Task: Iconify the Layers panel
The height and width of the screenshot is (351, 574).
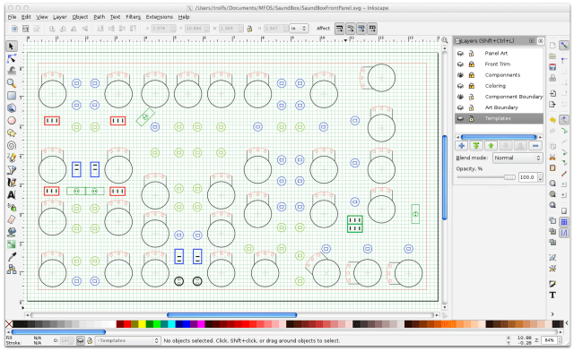Action: 532,40
